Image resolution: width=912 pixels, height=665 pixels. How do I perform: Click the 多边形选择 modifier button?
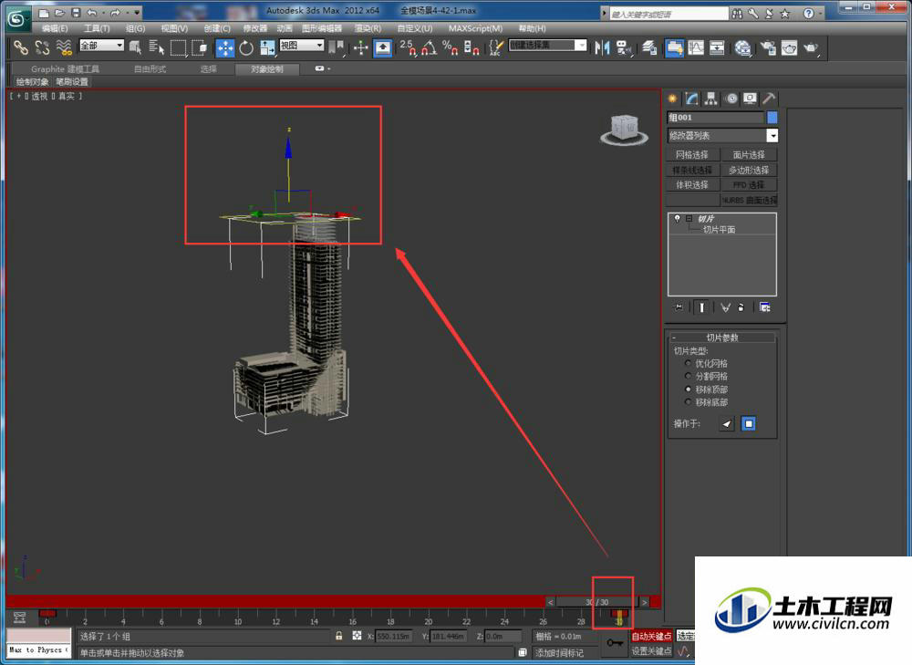[749, 170]
